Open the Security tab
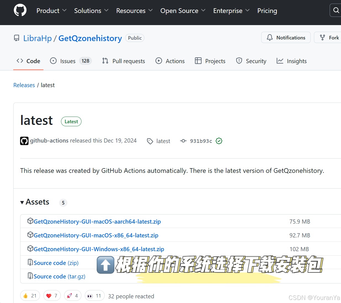341x303 pixels. (251, 61)
